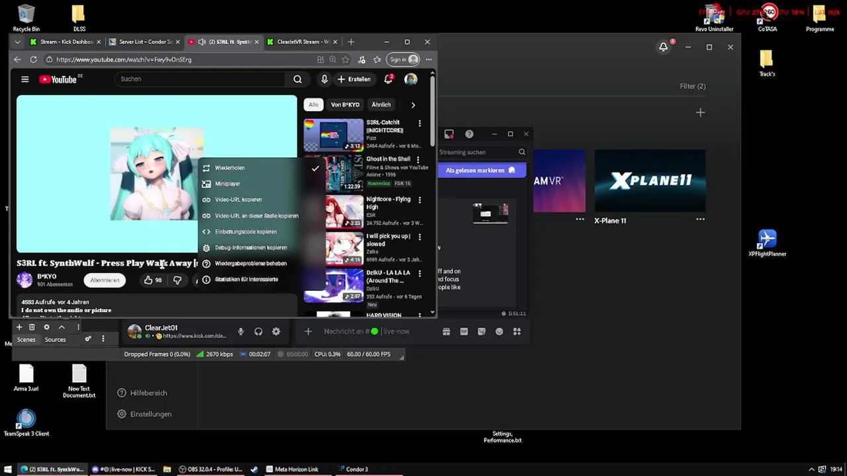The width and height of the screenshot is (847, 476).
Task: Reload the browser page
Action: coord(33,59)
